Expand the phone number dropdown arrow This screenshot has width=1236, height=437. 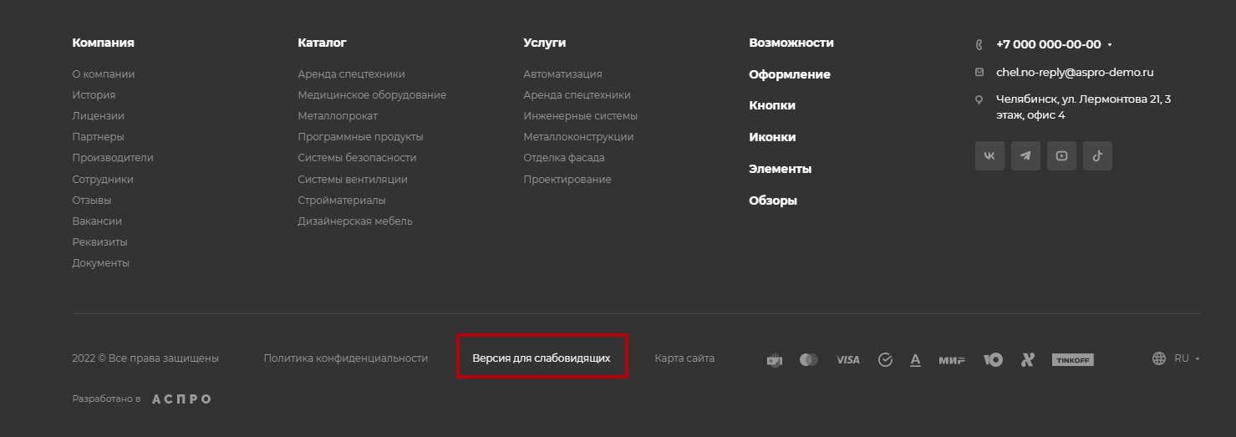click(x=1110, y=45)
